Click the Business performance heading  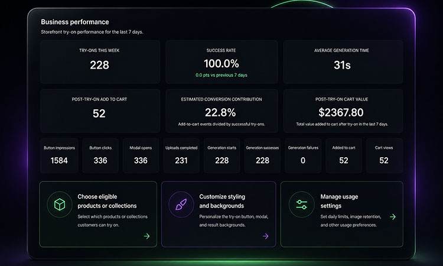pos(75,22)
